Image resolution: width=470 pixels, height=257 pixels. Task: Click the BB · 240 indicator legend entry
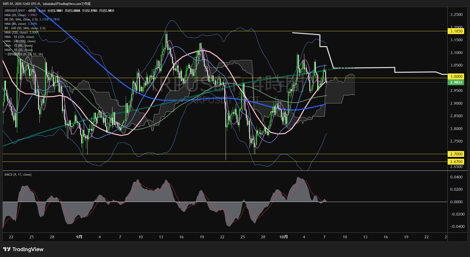click(x=25, y=28)
